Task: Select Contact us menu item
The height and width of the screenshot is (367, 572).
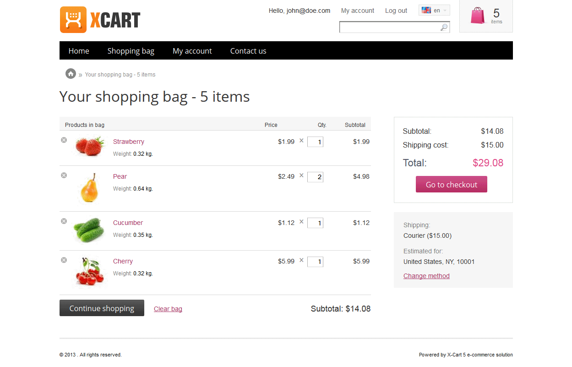Action: click(248, 51)
